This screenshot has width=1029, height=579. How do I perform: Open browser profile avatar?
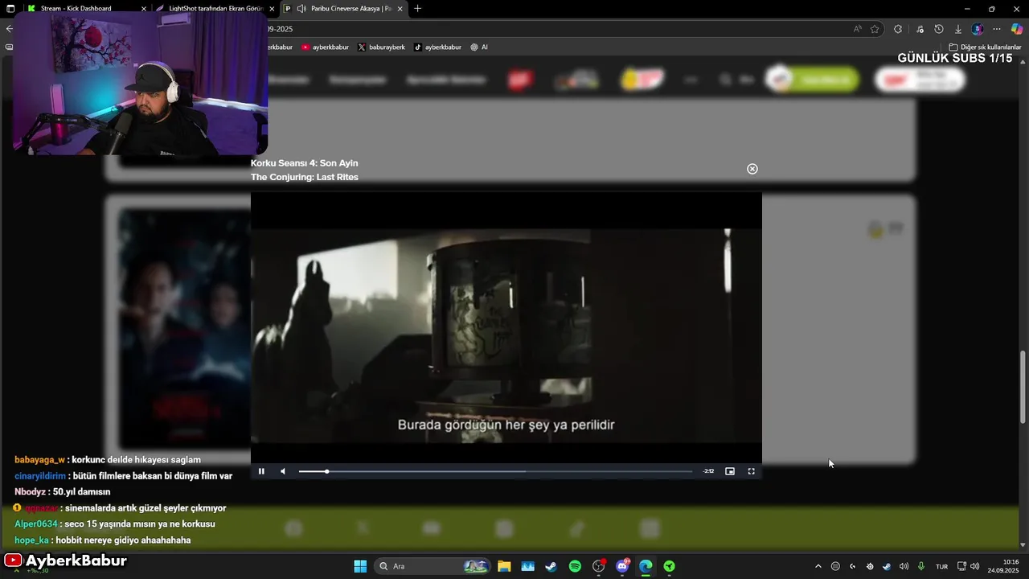click(x=978, y=29)
